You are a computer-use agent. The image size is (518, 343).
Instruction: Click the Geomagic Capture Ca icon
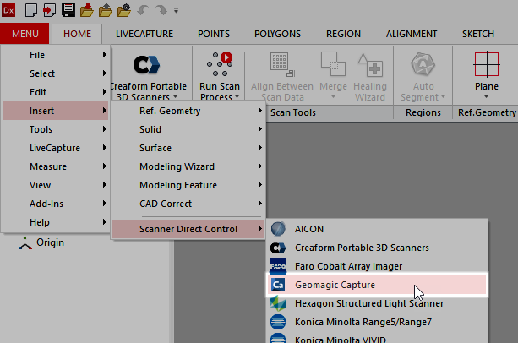pyautogui.click(x=278, y=285)
